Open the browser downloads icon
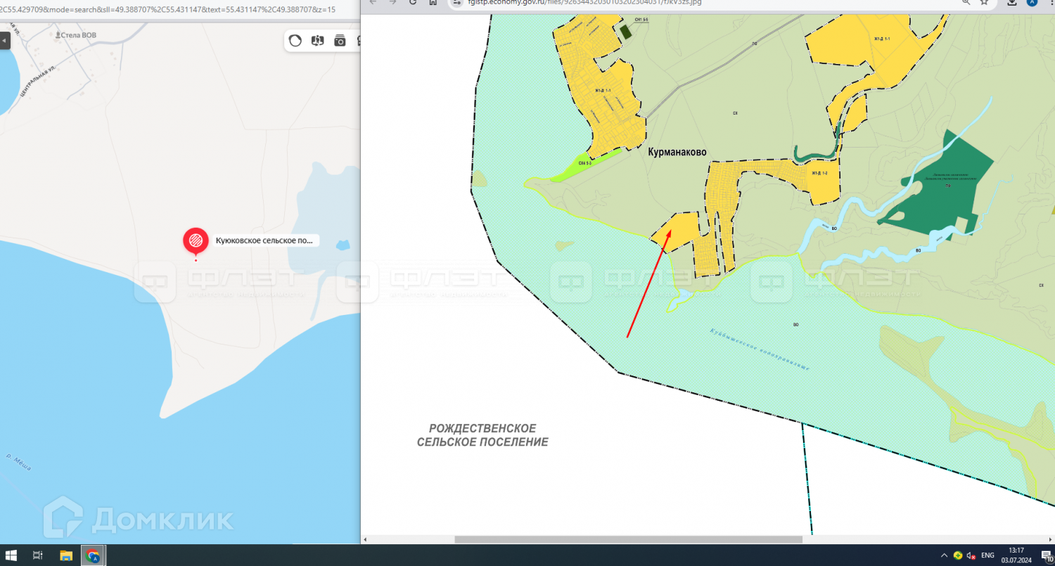Screen dimensions: 1055x566 pos(1011,2)
